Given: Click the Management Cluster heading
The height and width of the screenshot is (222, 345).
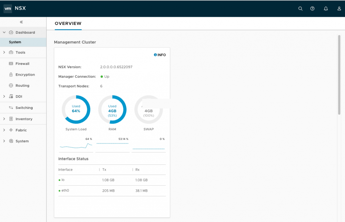Looking at the screenshot, I should pos(75,42).
